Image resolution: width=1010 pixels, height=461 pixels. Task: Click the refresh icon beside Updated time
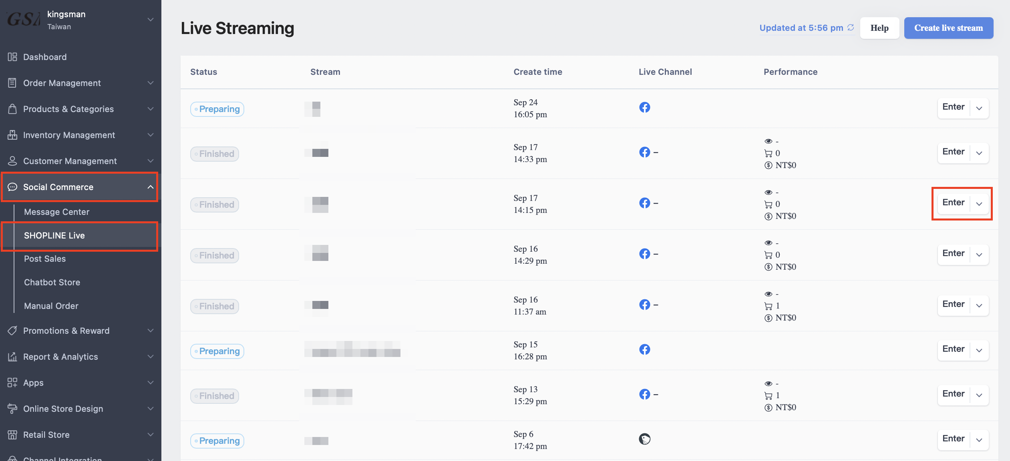point(851,28)
